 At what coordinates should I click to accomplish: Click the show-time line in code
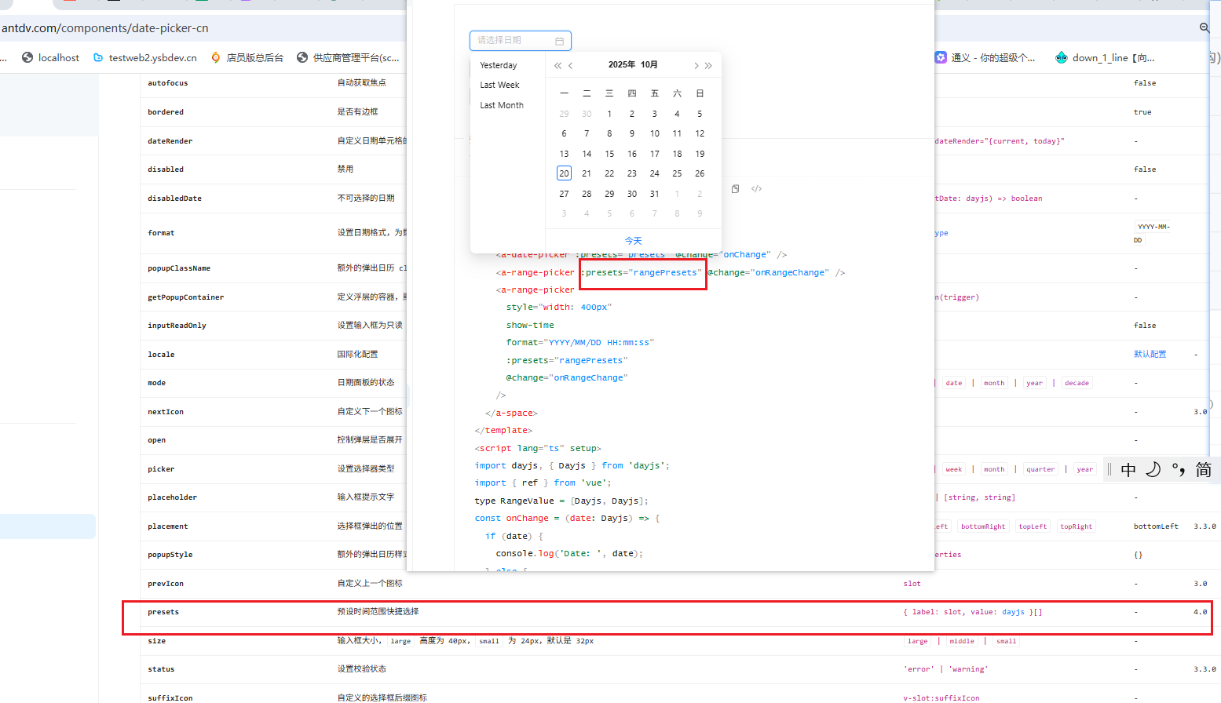coord(530,325)
